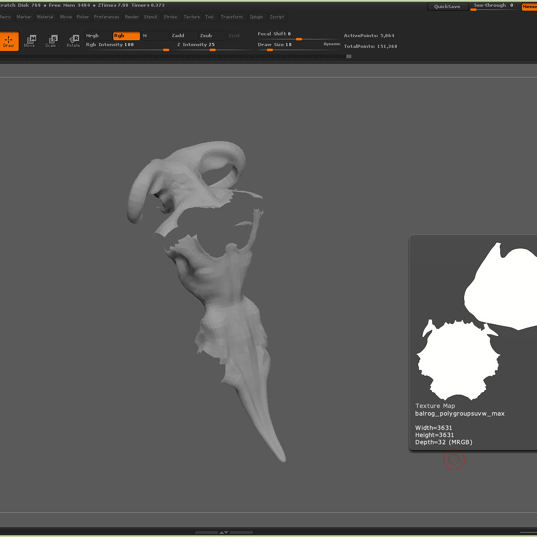Click the Menus button

point(529,7)
